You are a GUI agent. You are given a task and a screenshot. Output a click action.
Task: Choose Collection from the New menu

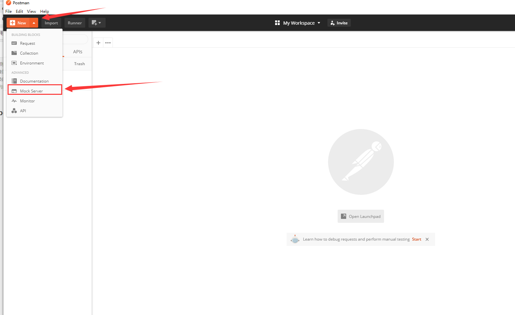pos(35,53)
